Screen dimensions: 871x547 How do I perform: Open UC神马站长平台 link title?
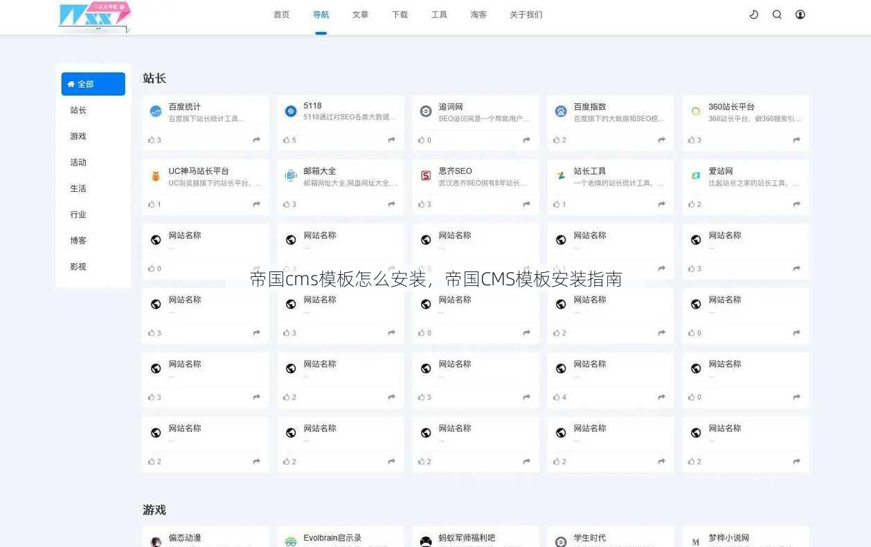pos(199,171)
